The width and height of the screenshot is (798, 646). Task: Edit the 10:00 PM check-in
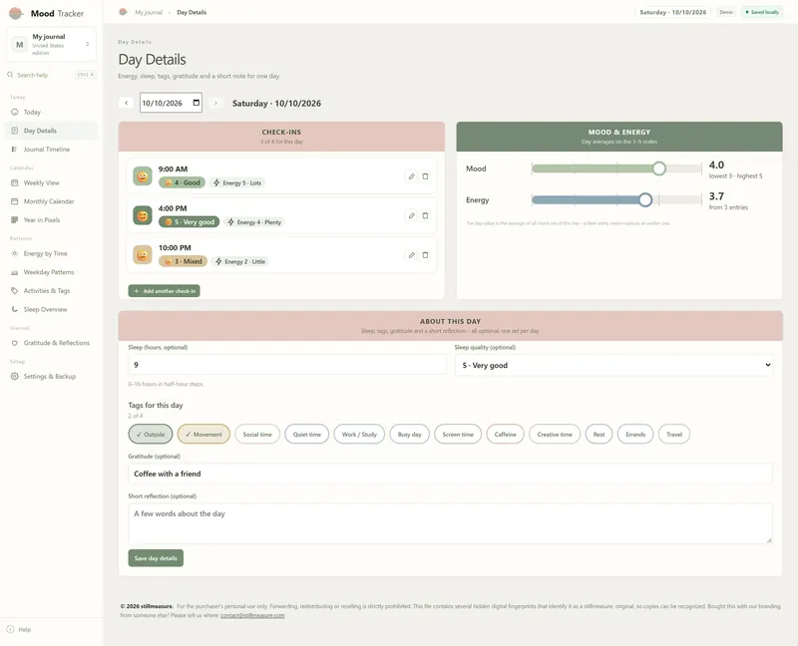(411, 255)
